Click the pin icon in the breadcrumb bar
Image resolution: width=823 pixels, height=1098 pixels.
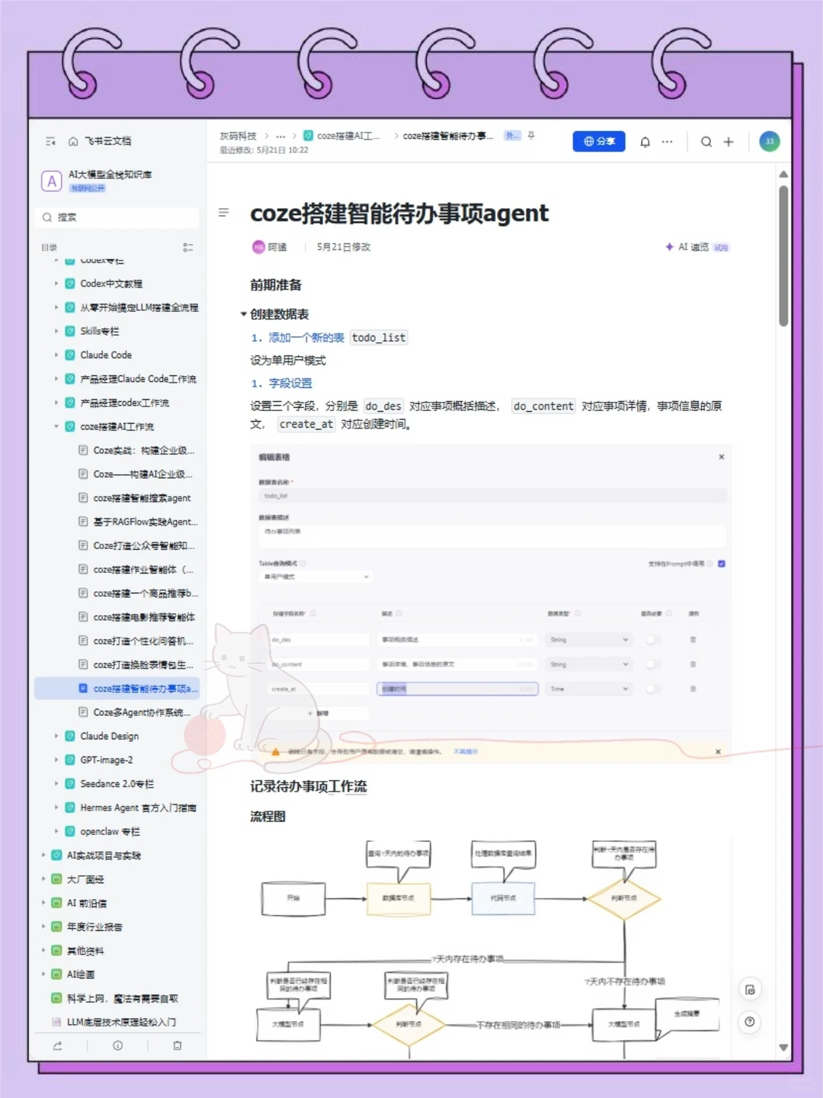tap(531, 136)
